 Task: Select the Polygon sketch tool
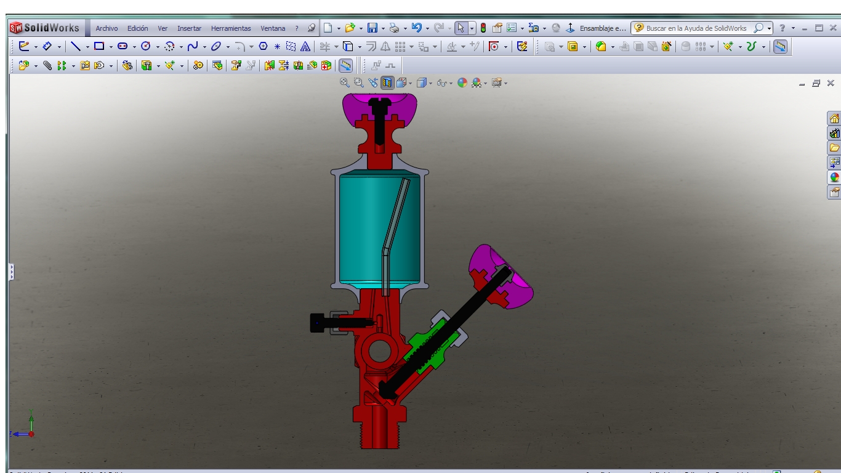(264, 46)
